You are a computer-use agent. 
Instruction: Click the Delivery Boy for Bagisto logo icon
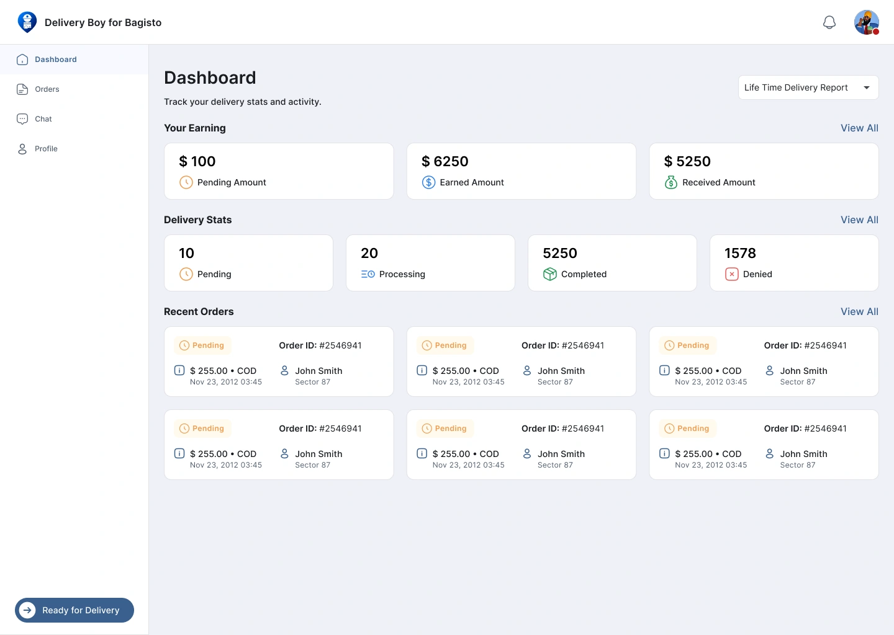pyautogui.click(x=27, y=22)
